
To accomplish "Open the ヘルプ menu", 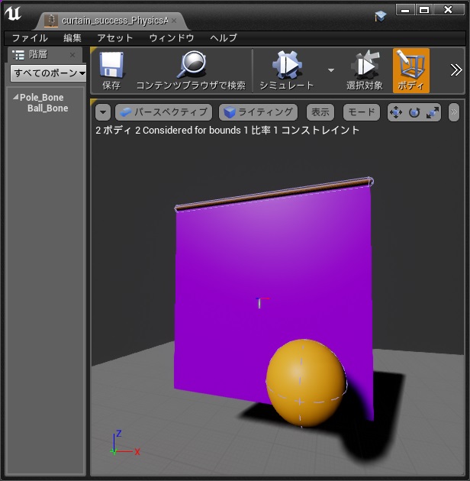I will pos(224,38).
